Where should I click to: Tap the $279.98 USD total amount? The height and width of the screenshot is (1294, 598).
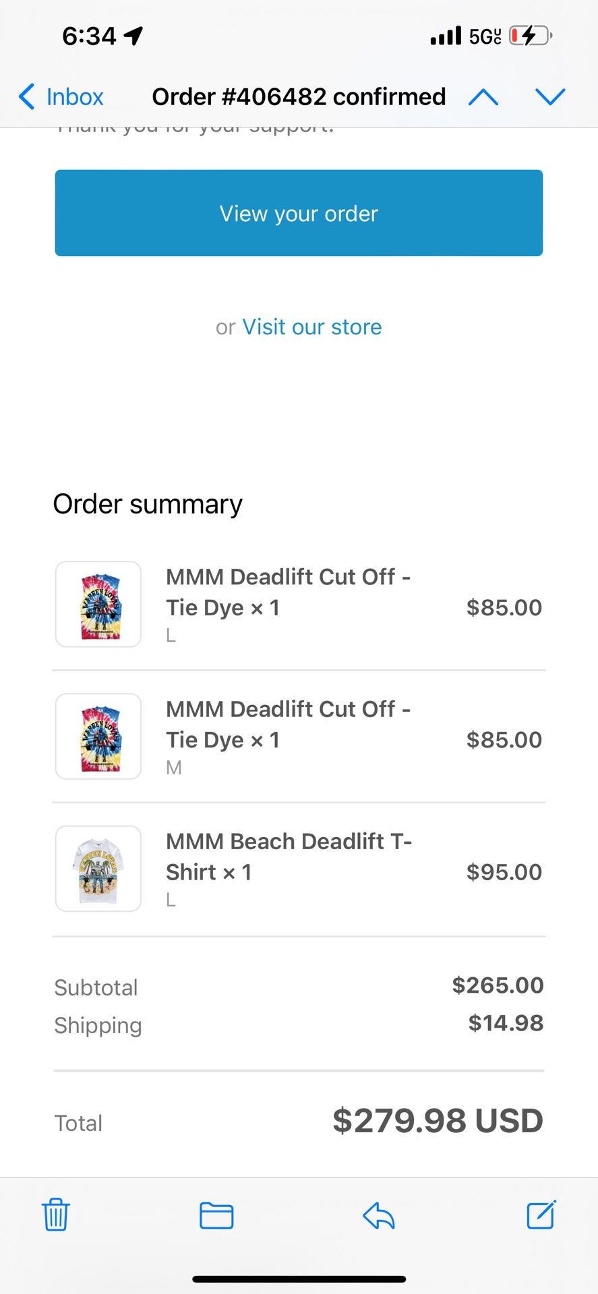438,1121
